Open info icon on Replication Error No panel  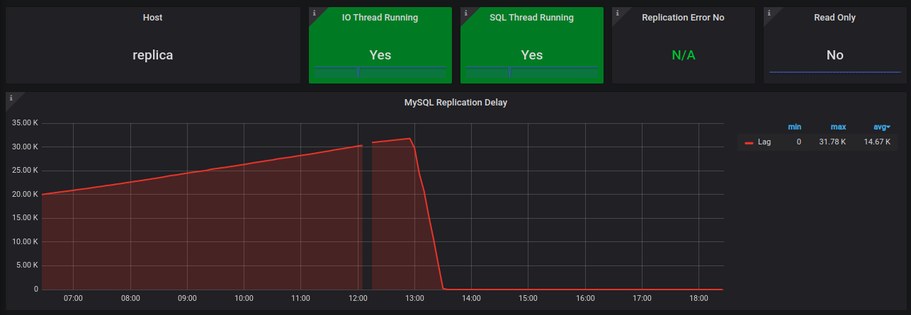pyautogui.click(x=617, y=13)
